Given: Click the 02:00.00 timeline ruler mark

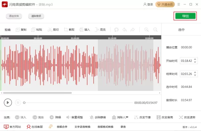Looking at the screenshot, I should (x=149, y=38).
